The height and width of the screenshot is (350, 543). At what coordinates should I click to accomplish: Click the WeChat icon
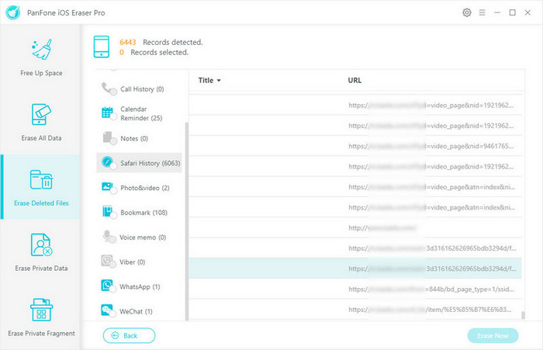pos(109,311)
